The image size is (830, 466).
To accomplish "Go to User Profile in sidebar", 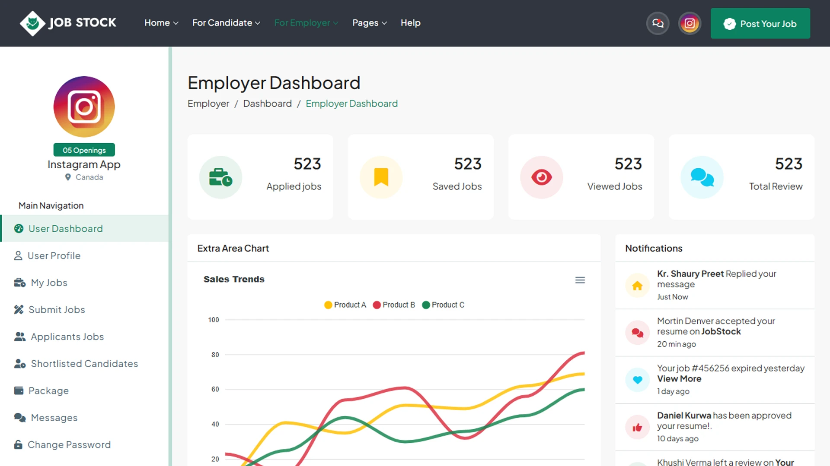I will click(x=85, y=256).
